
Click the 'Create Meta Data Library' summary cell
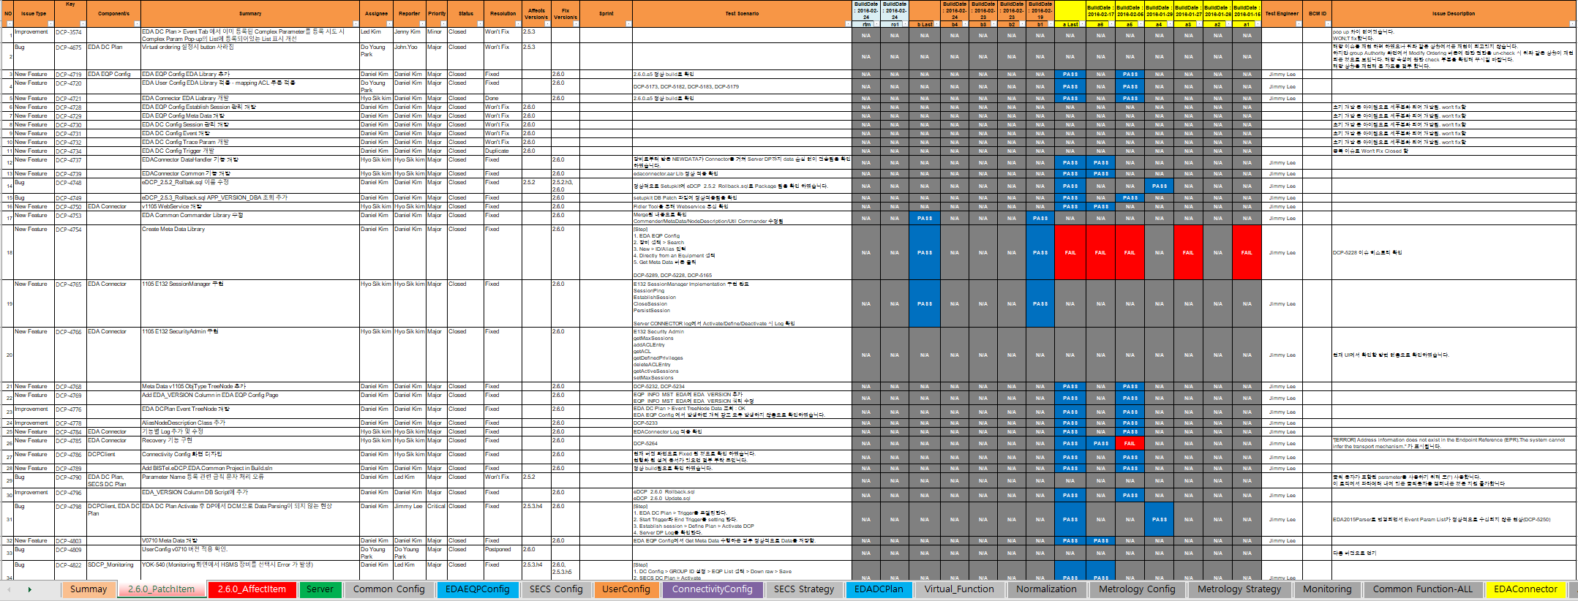pos(249,252)
